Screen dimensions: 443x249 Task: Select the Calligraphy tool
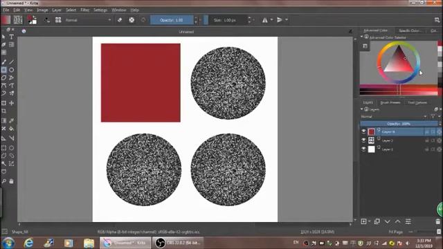pyautogui.click(x=11, y=44)
